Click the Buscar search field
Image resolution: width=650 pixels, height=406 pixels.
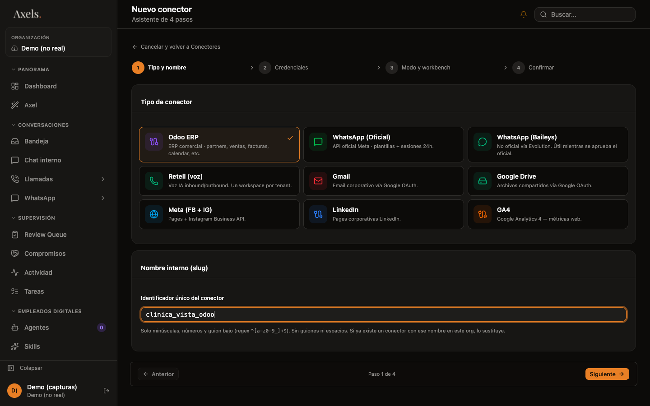(585, 14)
